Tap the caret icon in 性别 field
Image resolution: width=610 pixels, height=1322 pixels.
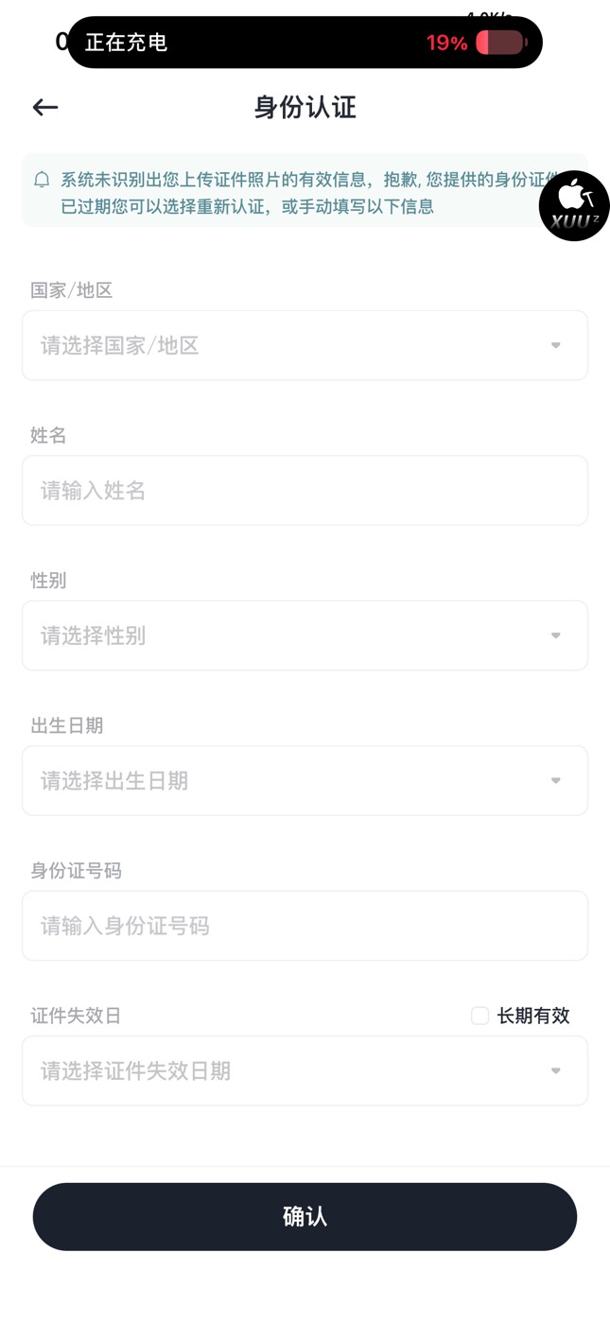pyautogui.click(x=556, y=635)
